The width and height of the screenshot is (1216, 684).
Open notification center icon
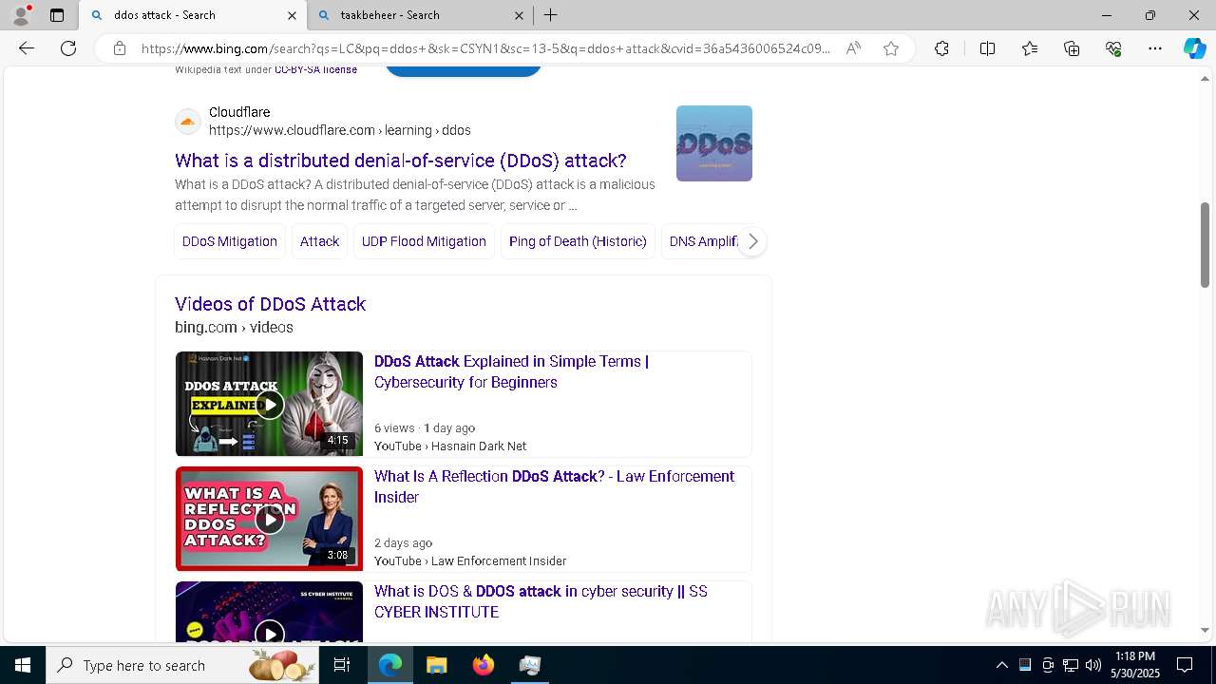tap(1185, 665)
